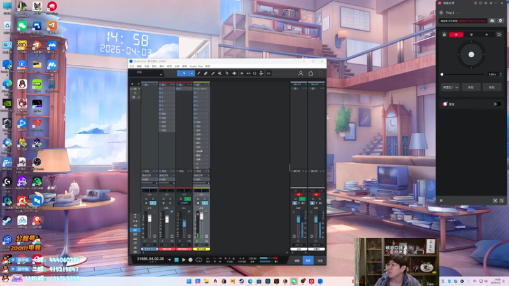This screenshot has width=509, height=286.
Task: Toggle Loop mode in the transport
Action: 199,260
